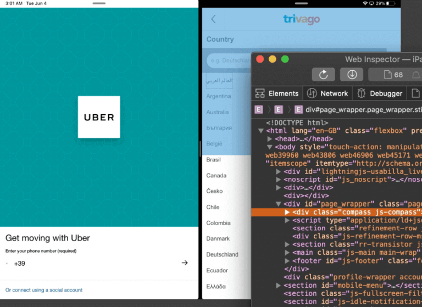The width and height of the screenshot is (422, 307).
Task: Expand the compass js-compass div
Action: pyautogui.click(x=287, y=212)
